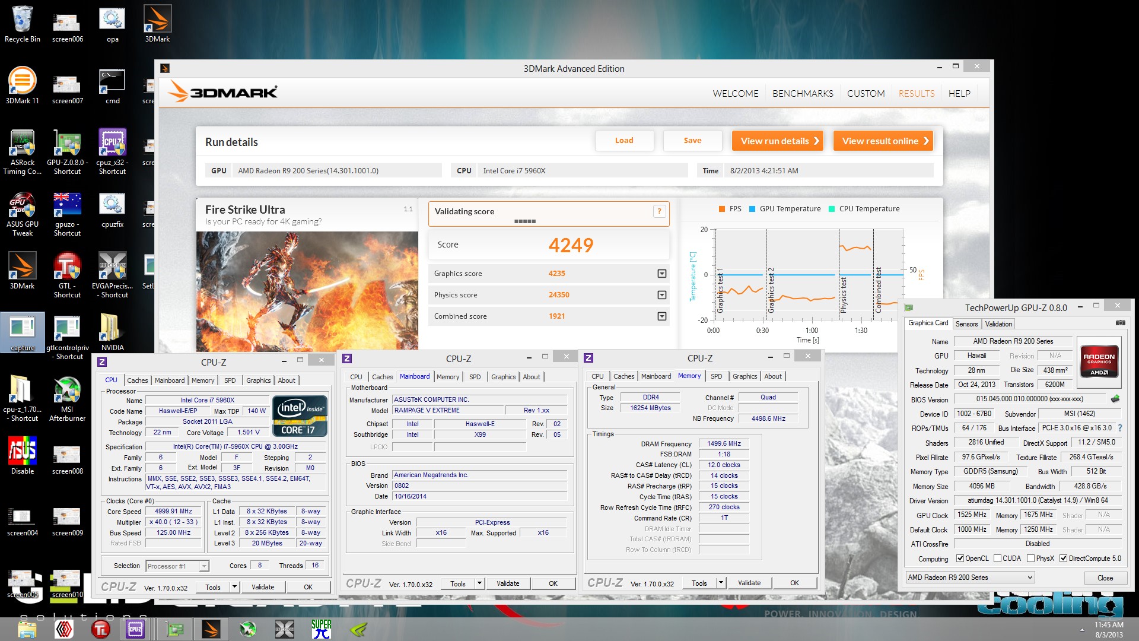Screen dimensions: 1139x641
Task: Toggle the OpenCL checkbox in GPU-Z
Action: pos(960,559)
